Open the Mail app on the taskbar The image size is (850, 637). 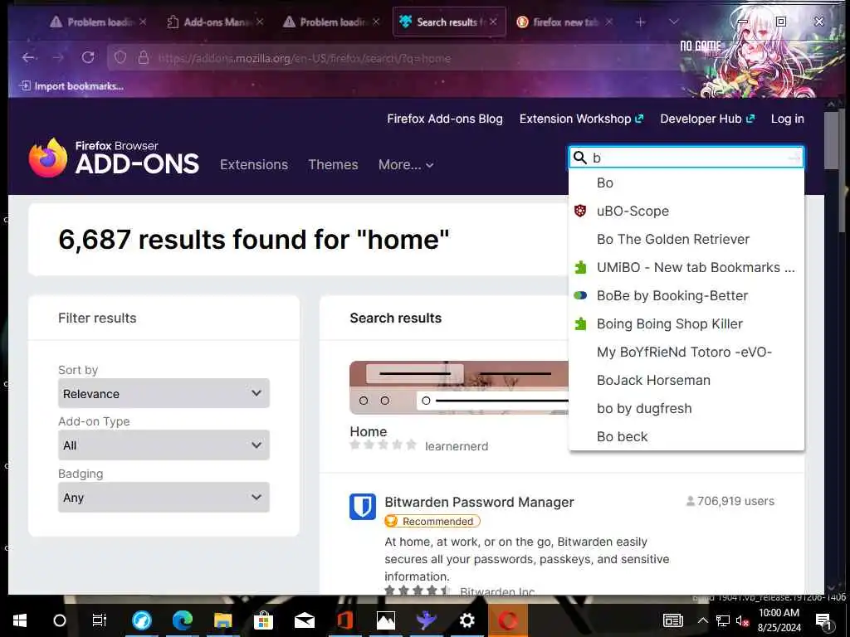[305, 620]
